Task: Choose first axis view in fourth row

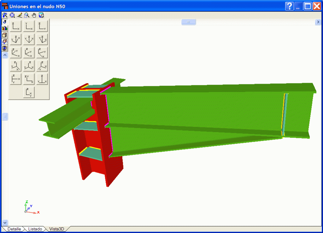Action: (x=16, y=66)
